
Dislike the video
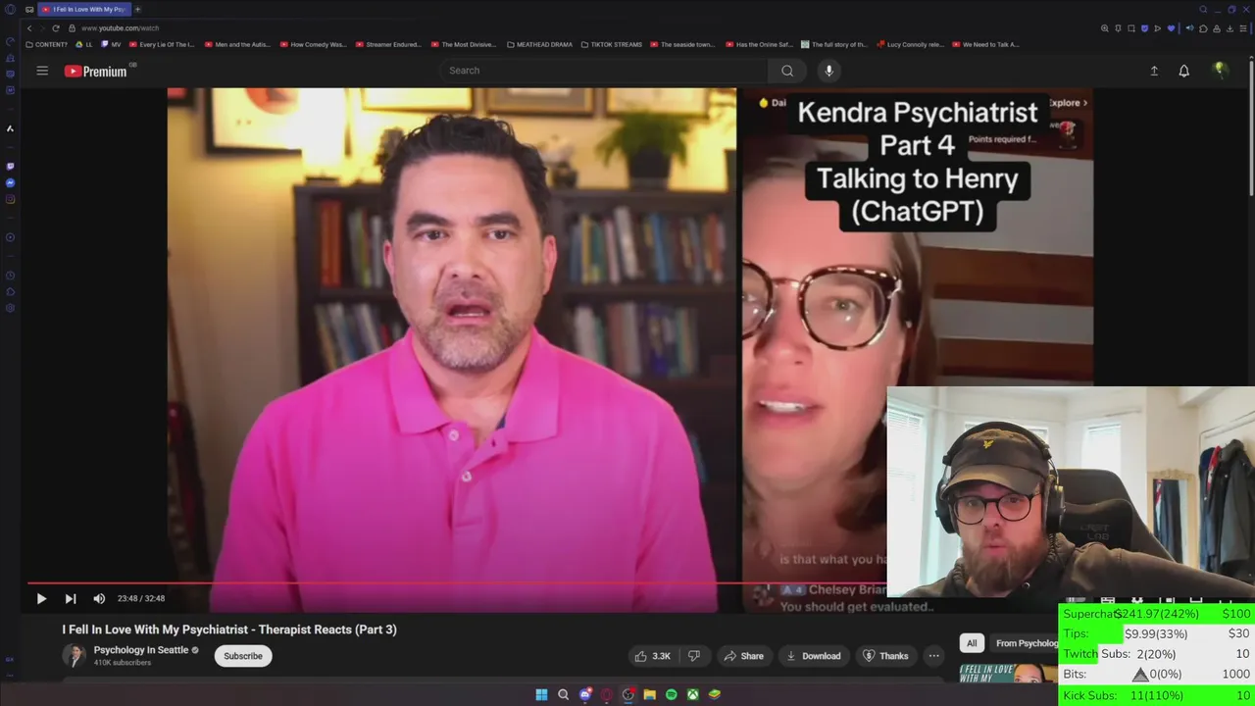(694, 656)
